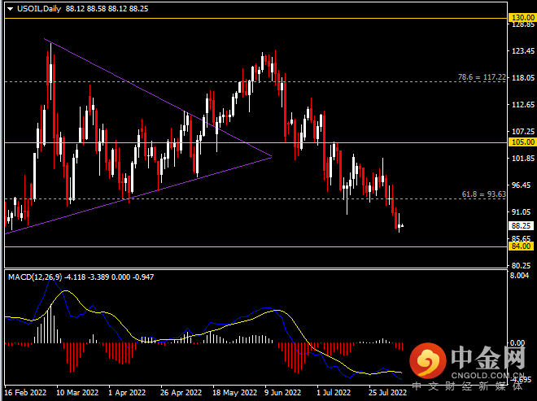Select the MACD(12,26,9) indicator label
The image size is (537, 401).
tap(35, 277)
